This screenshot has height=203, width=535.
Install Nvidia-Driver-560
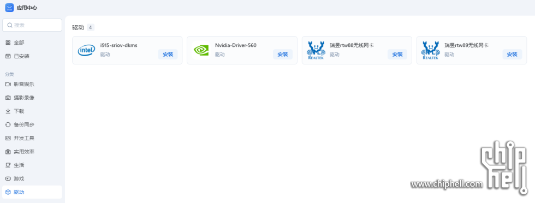point(283,54)
